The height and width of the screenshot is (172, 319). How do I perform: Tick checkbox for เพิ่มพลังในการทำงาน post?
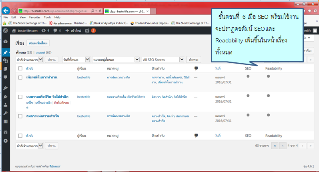[20, 78]
